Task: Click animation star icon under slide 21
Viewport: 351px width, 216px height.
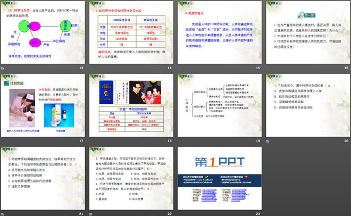Action: pyautogui.click(x=3, y=214)
